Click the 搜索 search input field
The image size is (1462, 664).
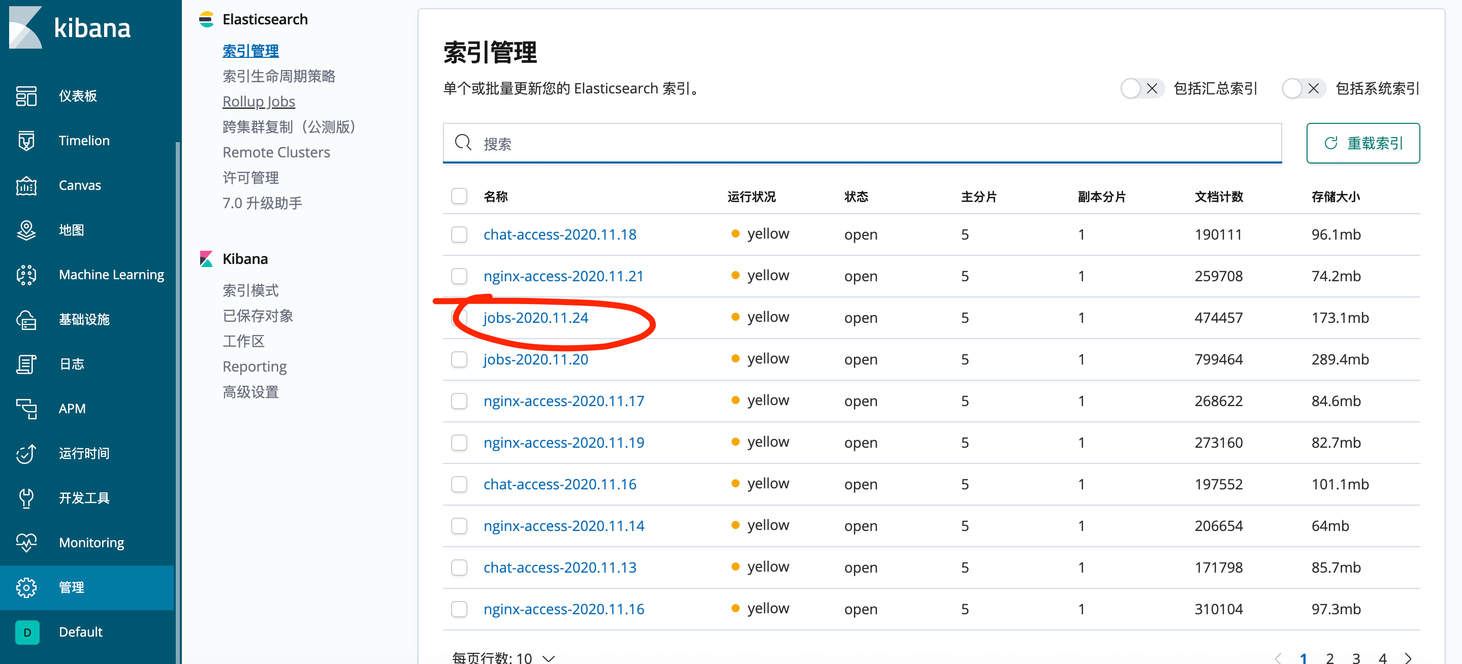click(862, 143)
